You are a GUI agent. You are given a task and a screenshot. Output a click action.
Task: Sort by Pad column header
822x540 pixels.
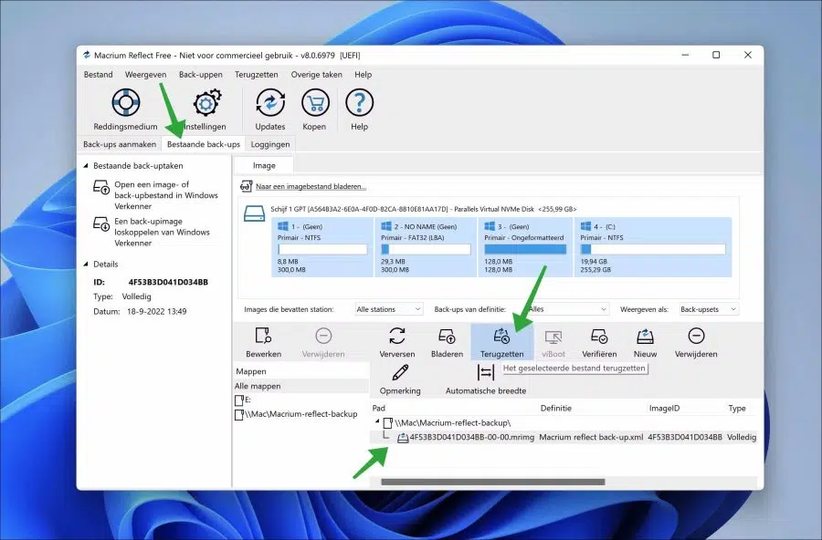tap(378, 408)
